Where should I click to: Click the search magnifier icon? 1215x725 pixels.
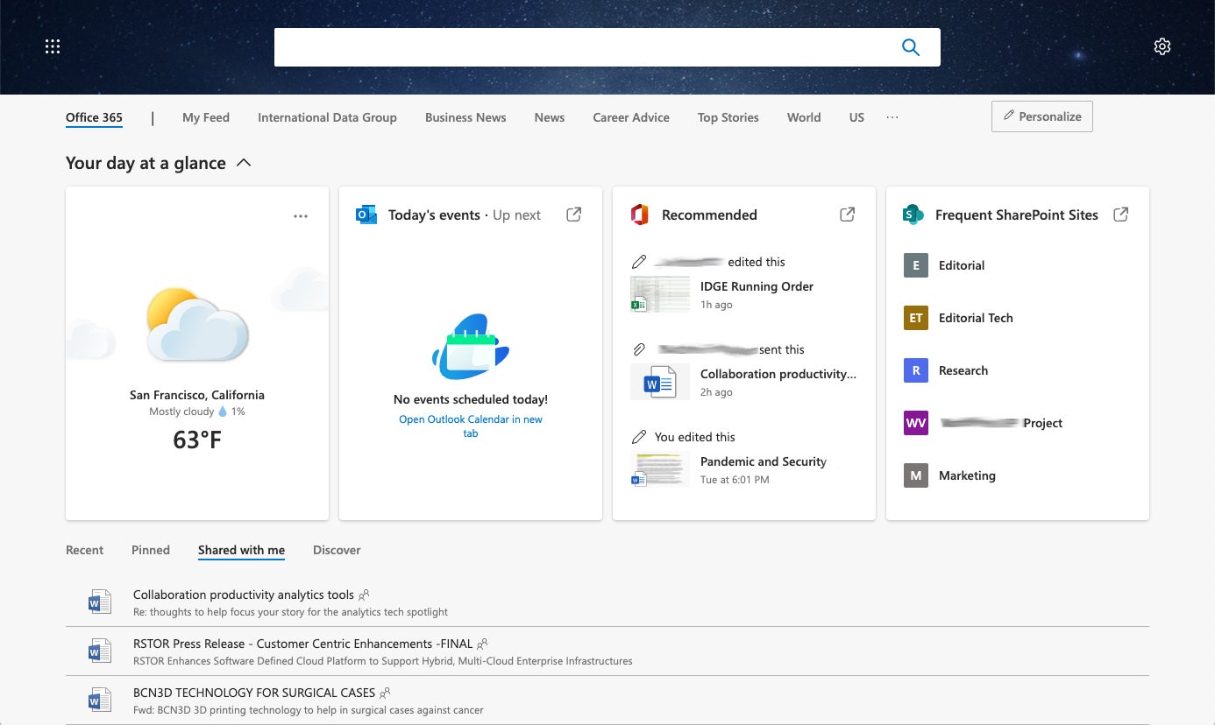tap(911, 47)
